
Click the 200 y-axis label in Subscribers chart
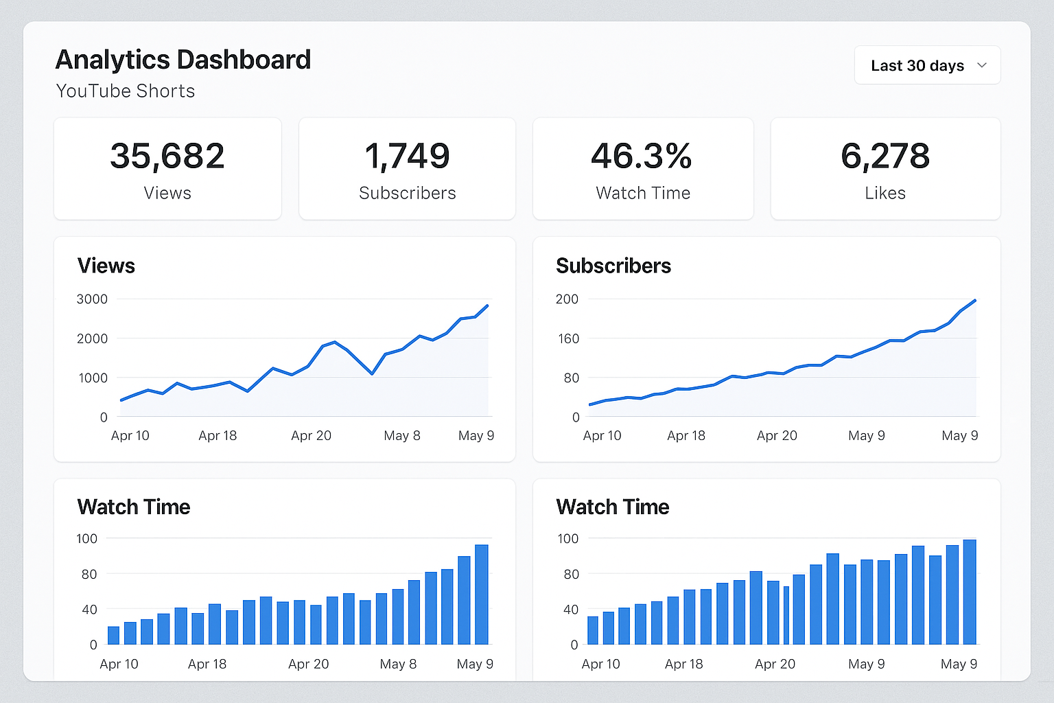pyautogui.click(x=567, y=299)
